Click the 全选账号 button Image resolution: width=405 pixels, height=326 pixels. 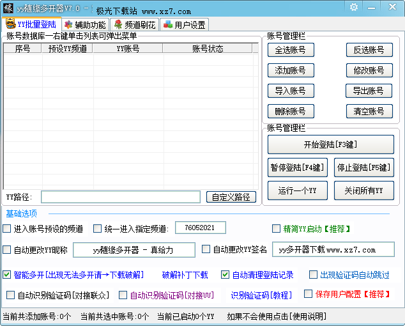click(x=291, y=50)
